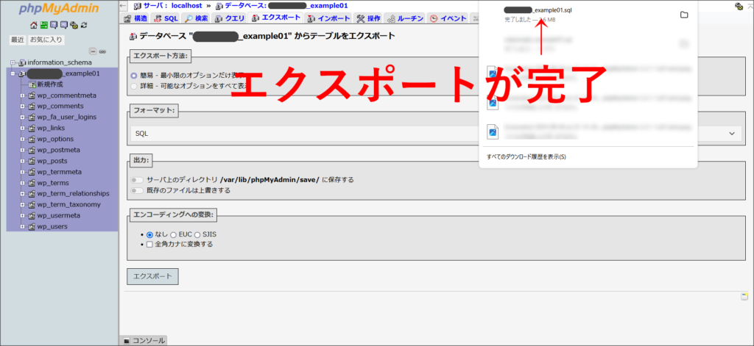Expand the wp_commentmeta table node
The height and width of the screenshot is (346, 754).
[x=22, y=95]
